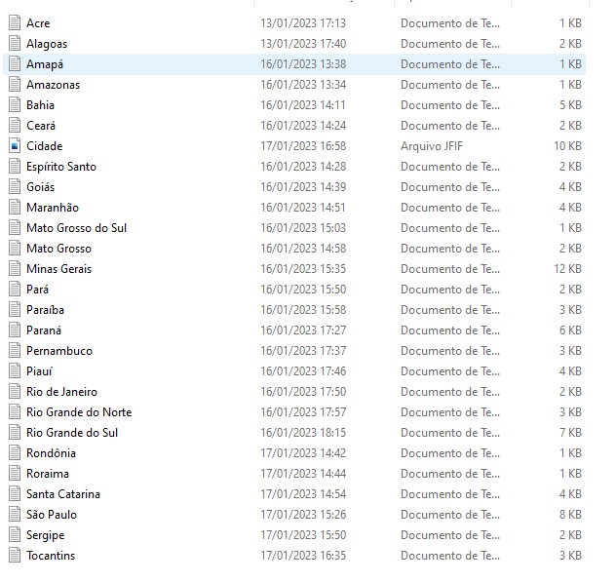
Task: Select the São Paulo file icon
Action: pos(15,515)
